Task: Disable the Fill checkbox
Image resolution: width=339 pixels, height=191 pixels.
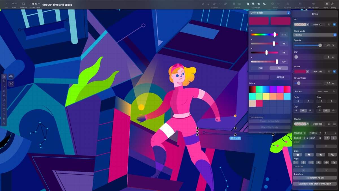Action: 334,25
